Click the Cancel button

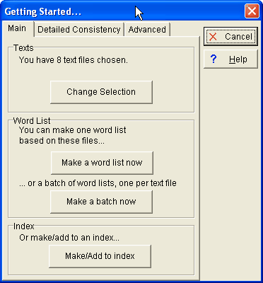point(230,37)
